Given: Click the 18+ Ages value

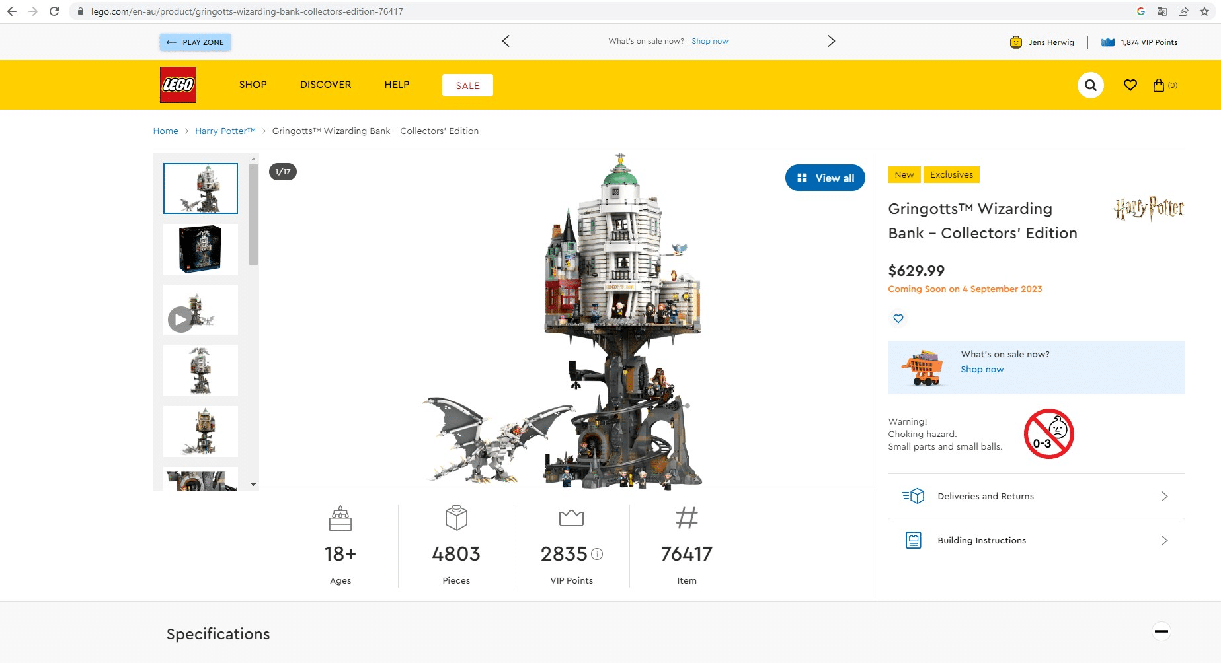Looking at the screenshot, I should pos(340,553).
